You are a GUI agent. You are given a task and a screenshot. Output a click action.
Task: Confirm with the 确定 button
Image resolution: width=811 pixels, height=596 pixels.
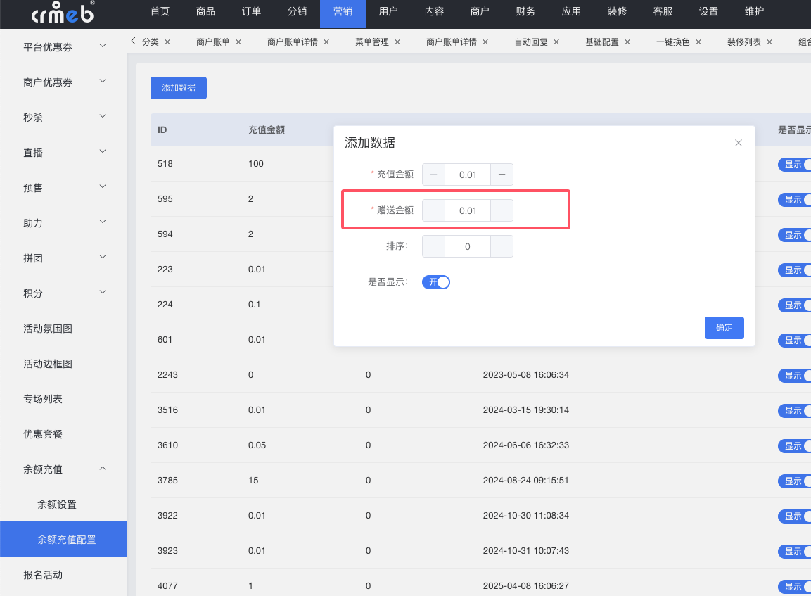tap(724, 328)
